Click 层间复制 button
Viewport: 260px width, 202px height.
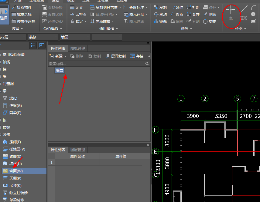click(x=116, y=56)
